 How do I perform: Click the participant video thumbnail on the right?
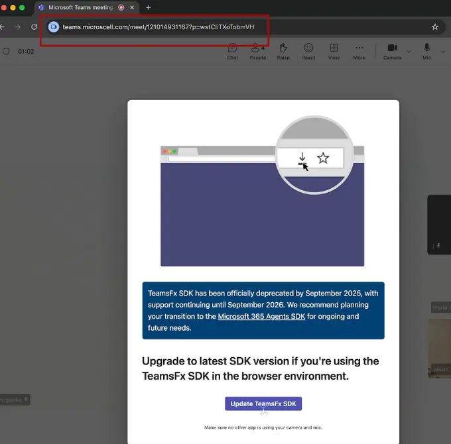point(439,348)
